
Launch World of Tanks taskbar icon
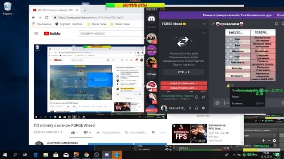76,155
